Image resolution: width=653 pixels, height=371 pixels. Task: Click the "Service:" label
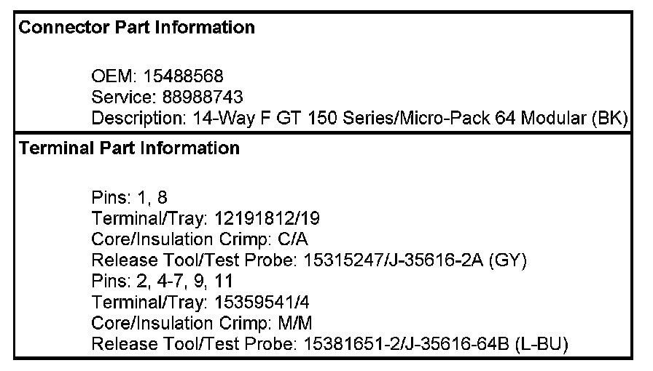click(117, 97)
